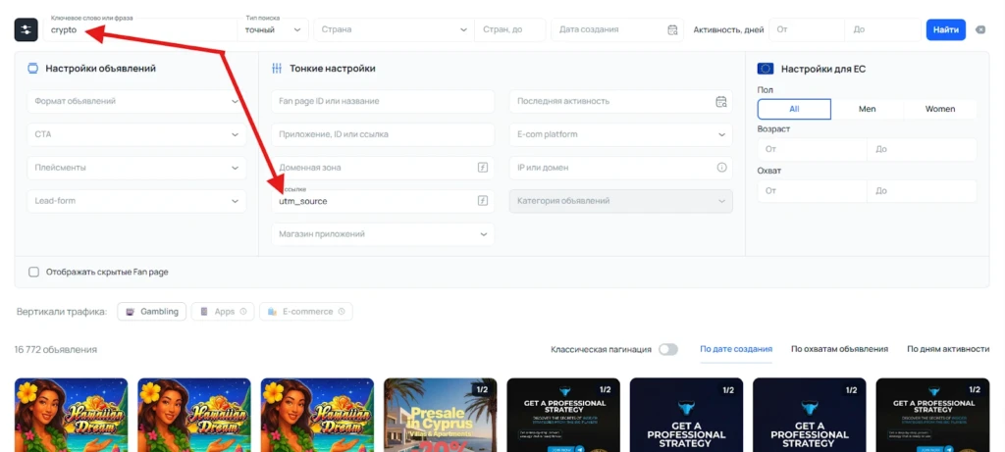Expand the E-com platform dropdown
The image size is (1005, 452).
pos(620,134)
